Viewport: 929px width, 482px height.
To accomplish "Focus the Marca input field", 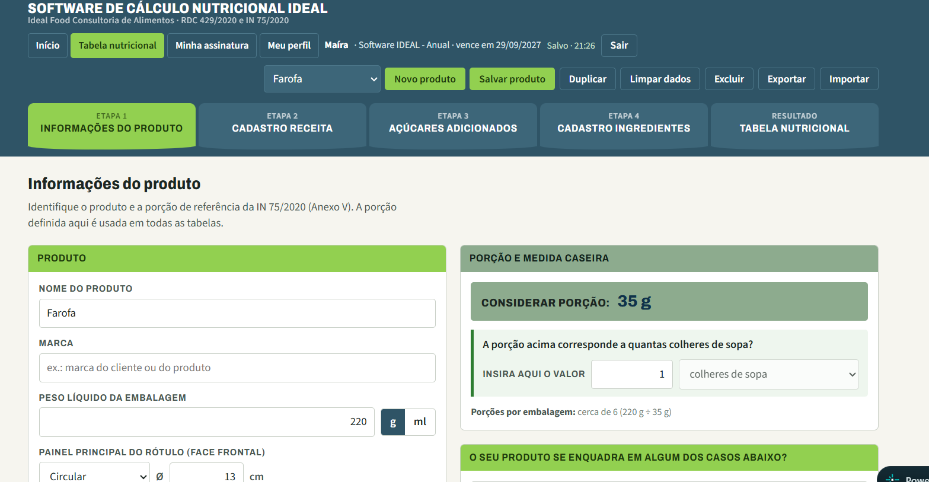I will point(237,368).
